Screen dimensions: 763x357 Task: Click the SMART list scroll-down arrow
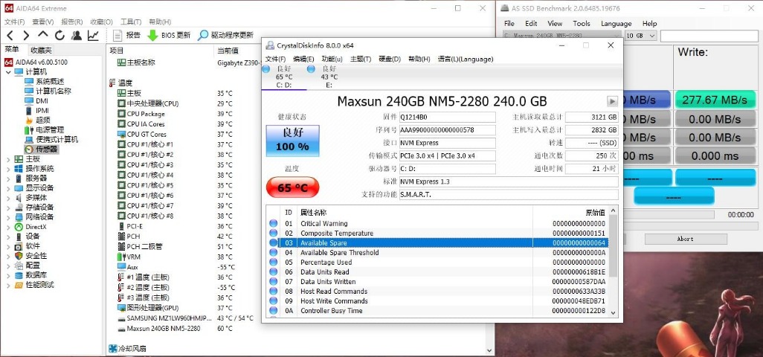613,312
